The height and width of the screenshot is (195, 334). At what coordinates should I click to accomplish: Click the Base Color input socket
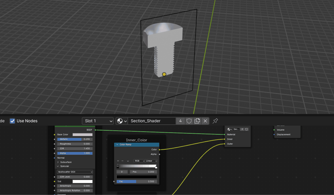54,135
